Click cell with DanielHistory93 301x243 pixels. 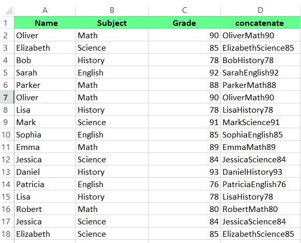(261, 172)
